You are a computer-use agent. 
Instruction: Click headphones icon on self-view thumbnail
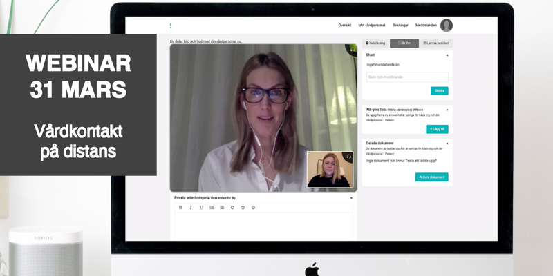[x=349, y=157]
